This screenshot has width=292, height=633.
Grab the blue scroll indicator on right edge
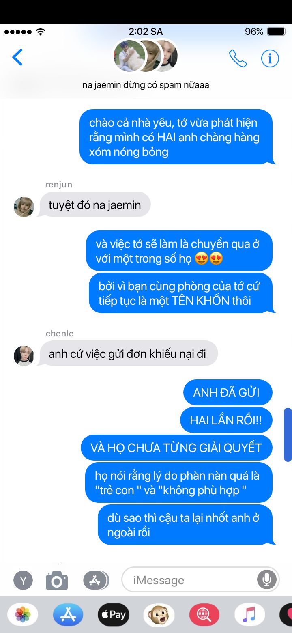pos(288,435)
